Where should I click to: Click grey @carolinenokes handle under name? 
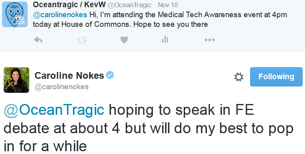pyautogui.click(x=62, y=87)
